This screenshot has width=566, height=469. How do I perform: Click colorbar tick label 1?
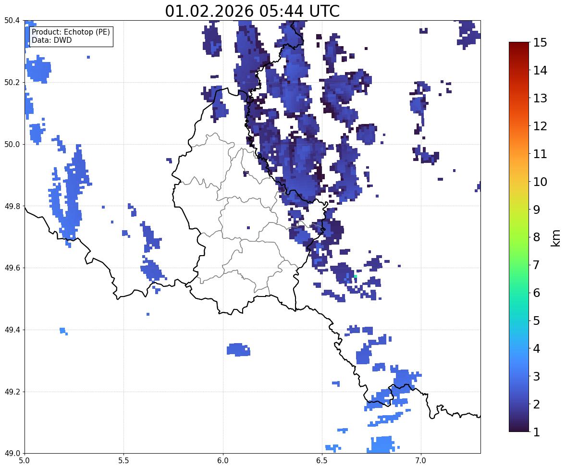pyautogui.click(x=537, y=432)
